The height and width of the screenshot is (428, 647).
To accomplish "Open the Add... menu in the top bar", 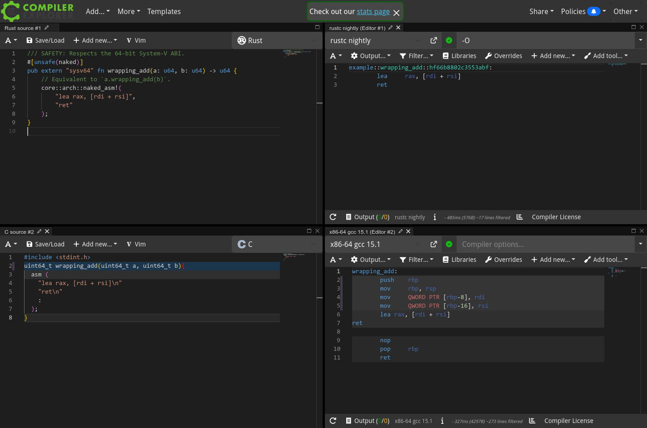I will (x=98, y=11).
